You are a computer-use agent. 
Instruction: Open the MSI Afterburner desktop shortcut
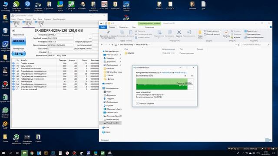tap(17, 139)
